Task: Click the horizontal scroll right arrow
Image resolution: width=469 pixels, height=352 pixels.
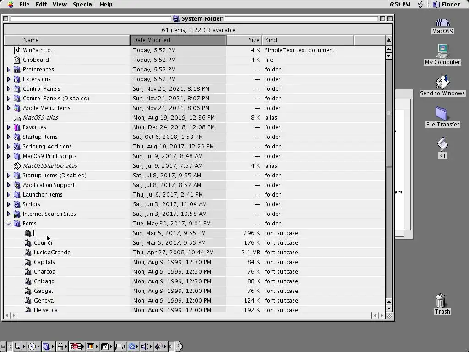Action: pos(382,315)
